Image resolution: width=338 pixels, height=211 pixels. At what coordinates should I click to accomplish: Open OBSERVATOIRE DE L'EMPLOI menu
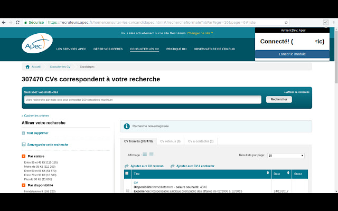(x=214, y=49)
